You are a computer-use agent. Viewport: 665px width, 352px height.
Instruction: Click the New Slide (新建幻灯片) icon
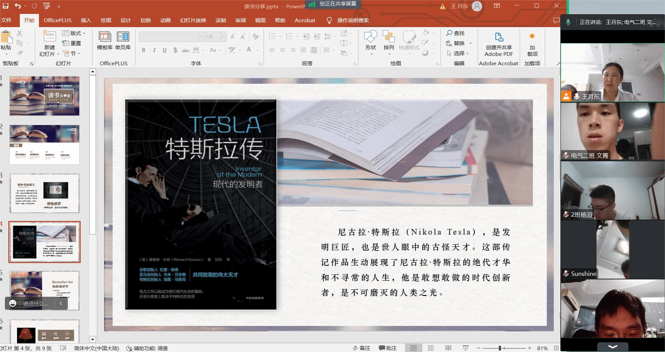pyautogui.click(x=49, y=37)
